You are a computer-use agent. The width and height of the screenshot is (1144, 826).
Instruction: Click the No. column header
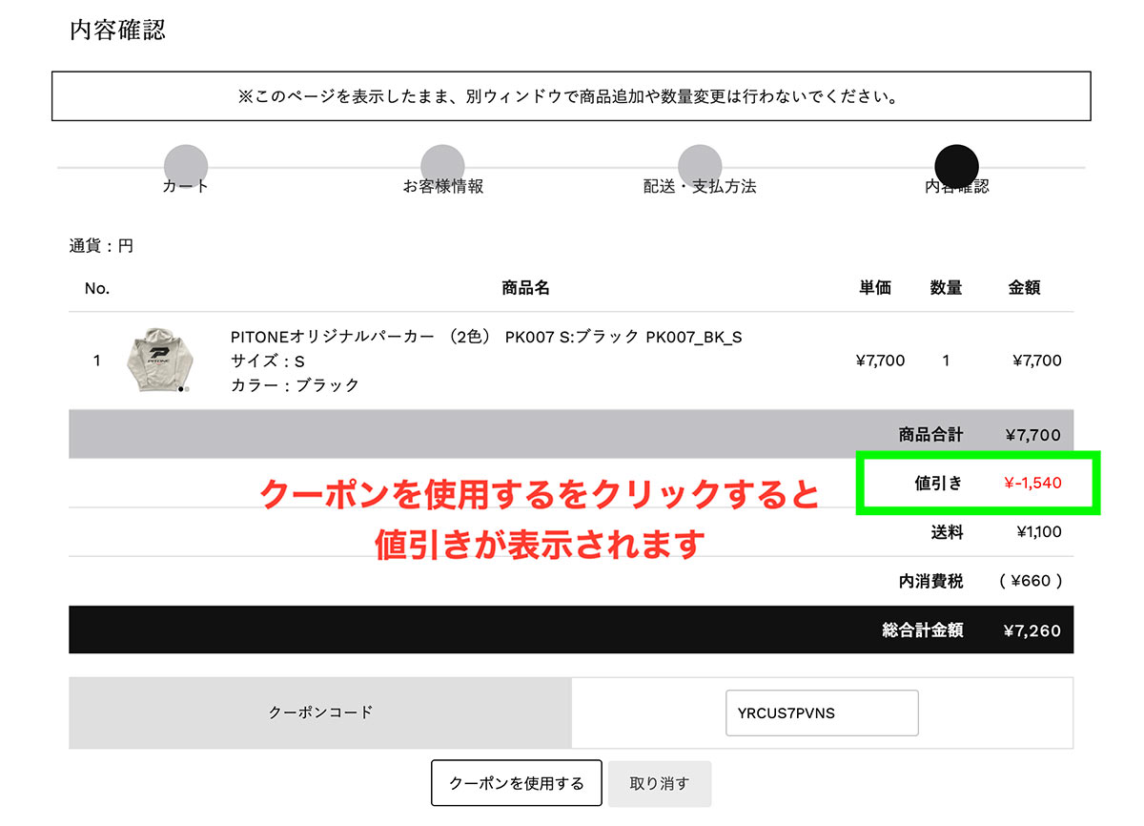(x=97, y=288)
